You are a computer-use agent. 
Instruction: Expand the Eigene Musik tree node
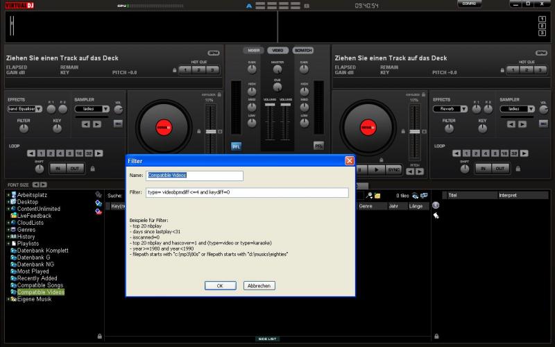point(8,299)
